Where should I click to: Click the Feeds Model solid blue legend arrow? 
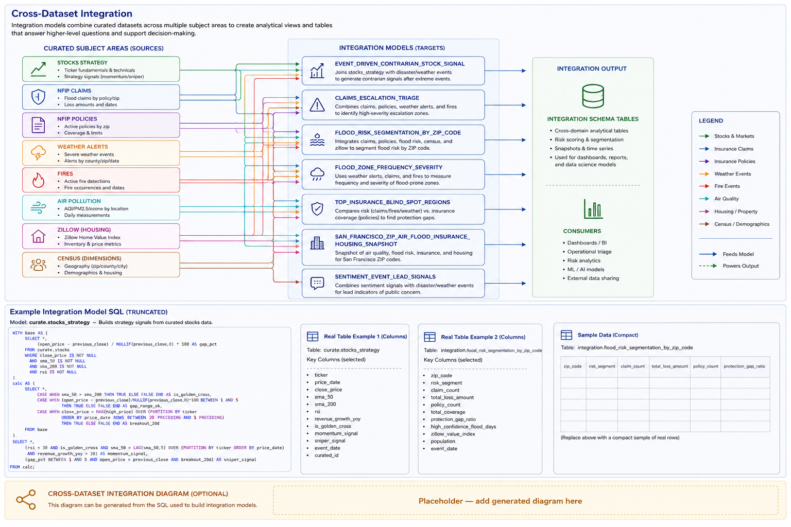pyautogui.click(x=708, y=254)
